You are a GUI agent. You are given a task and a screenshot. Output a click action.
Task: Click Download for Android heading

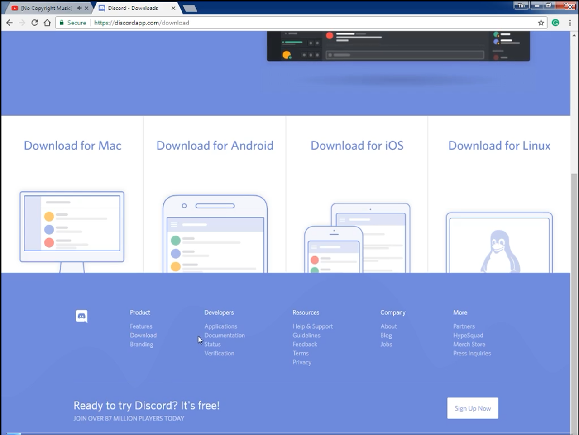(x=215, y=146)
